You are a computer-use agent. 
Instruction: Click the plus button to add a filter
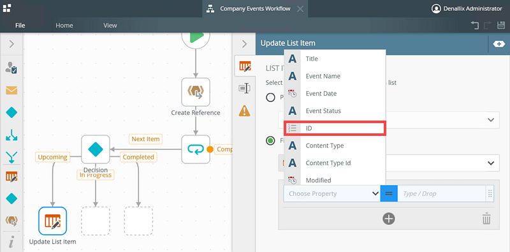[389, 219]
